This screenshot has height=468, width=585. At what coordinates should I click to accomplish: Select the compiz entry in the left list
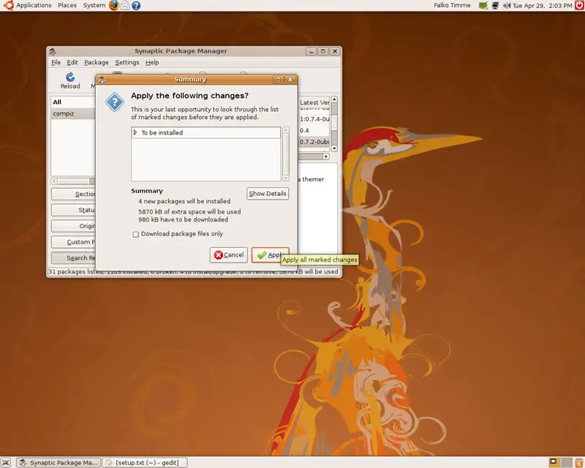73,113
